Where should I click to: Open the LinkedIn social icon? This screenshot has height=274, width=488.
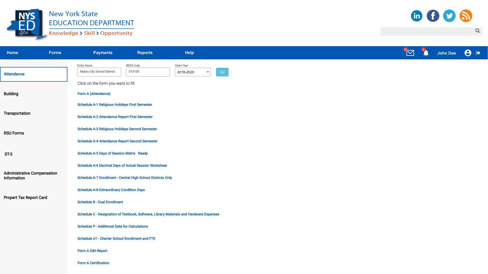(x=417, y=16)
